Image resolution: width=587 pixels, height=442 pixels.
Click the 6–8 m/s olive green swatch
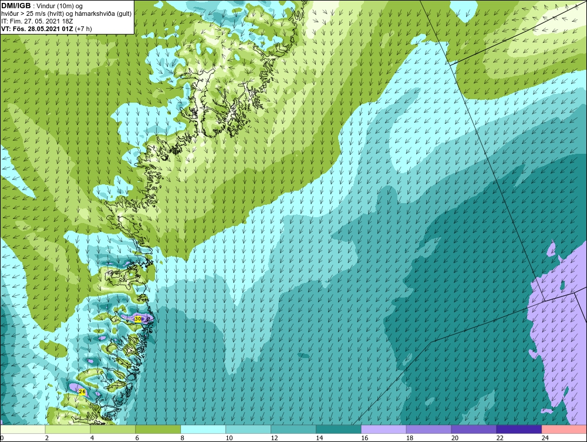(158, 429)
